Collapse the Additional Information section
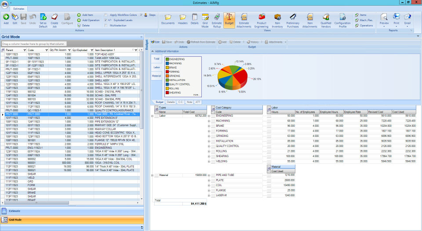422x231 pixels. 153,51
